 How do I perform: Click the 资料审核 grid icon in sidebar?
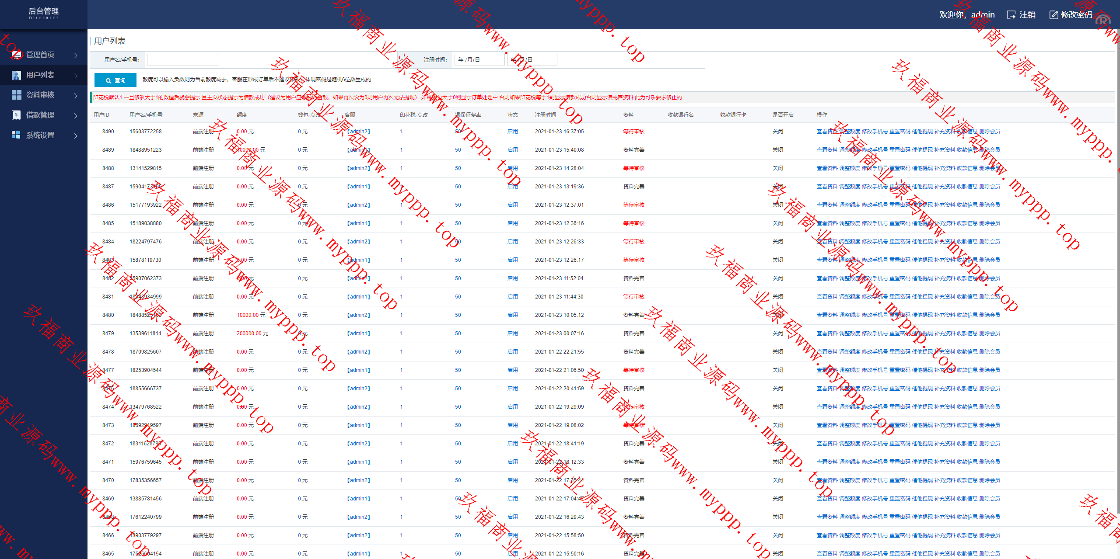[16, 95]
